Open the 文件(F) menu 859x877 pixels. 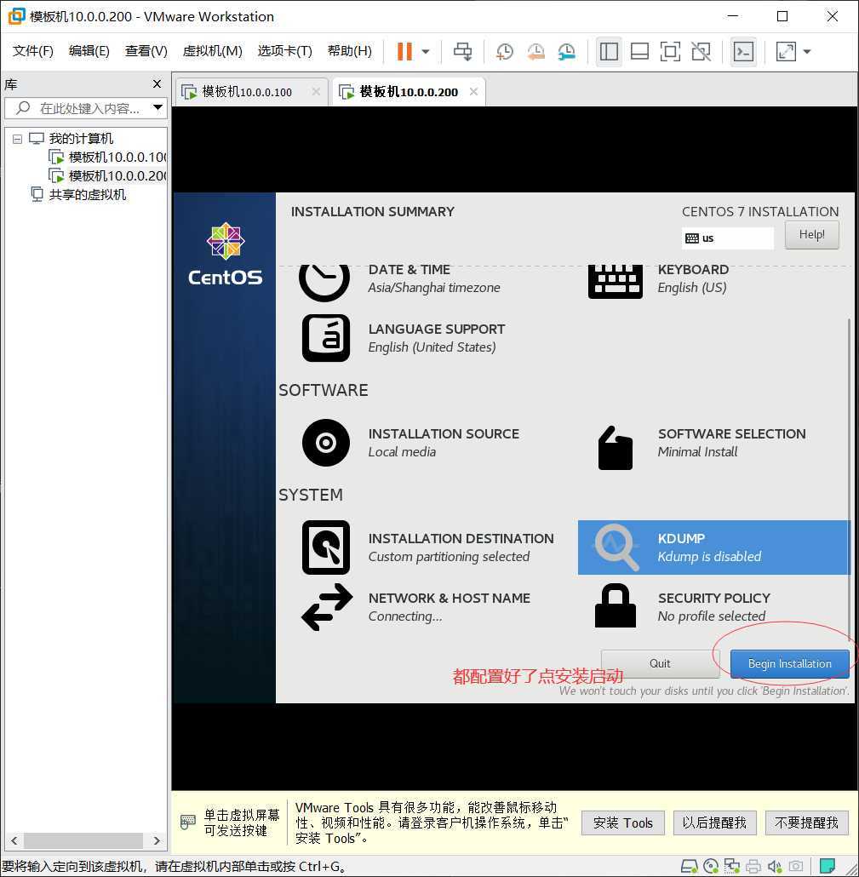pyautogui.click(x=33, y=51)
